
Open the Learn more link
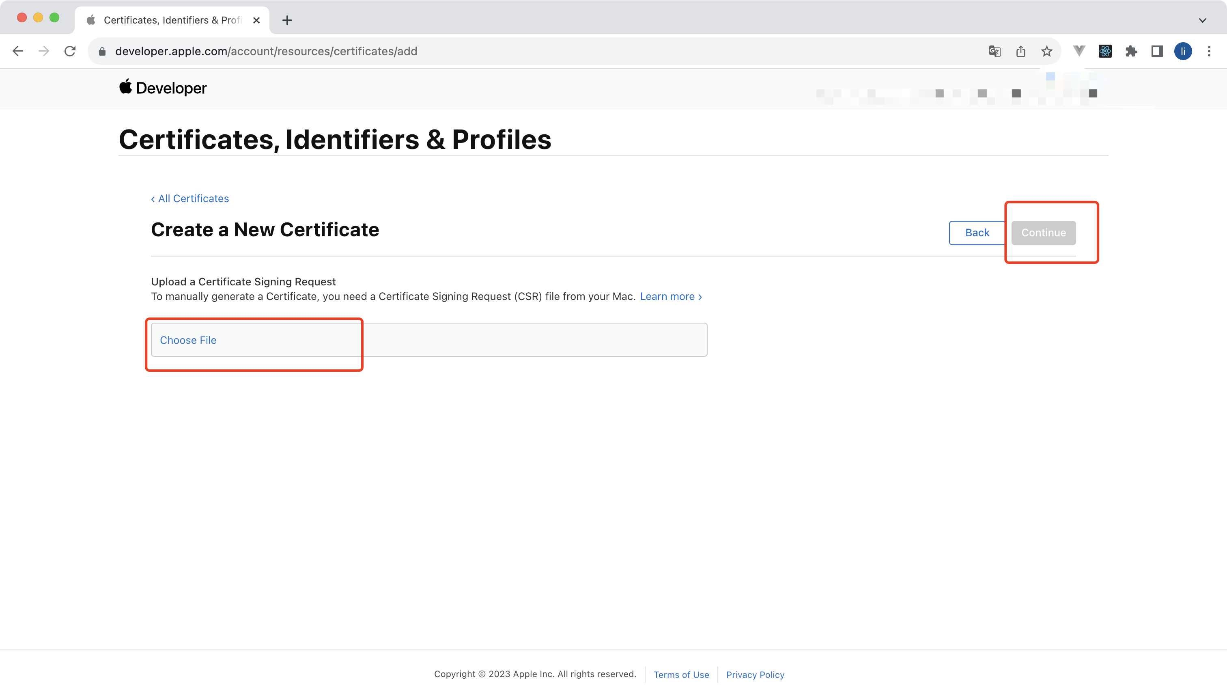coord(671,296)
